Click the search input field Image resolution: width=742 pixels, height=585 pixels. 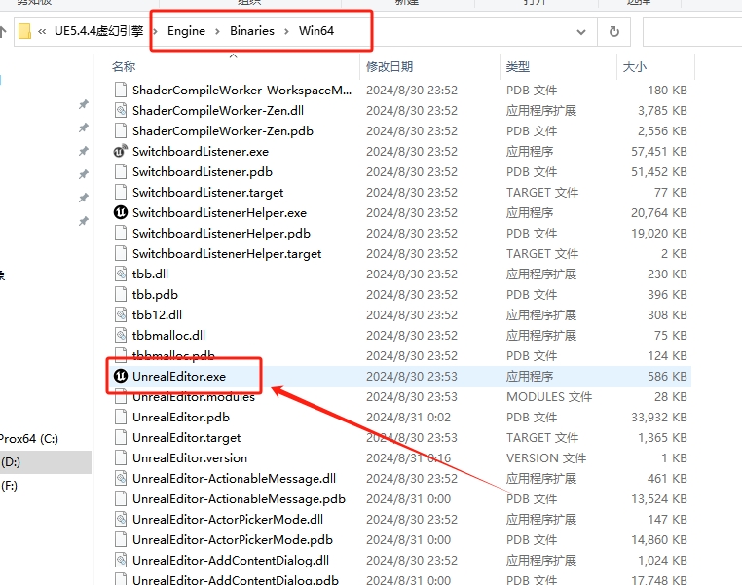click(x=691, y=31)
